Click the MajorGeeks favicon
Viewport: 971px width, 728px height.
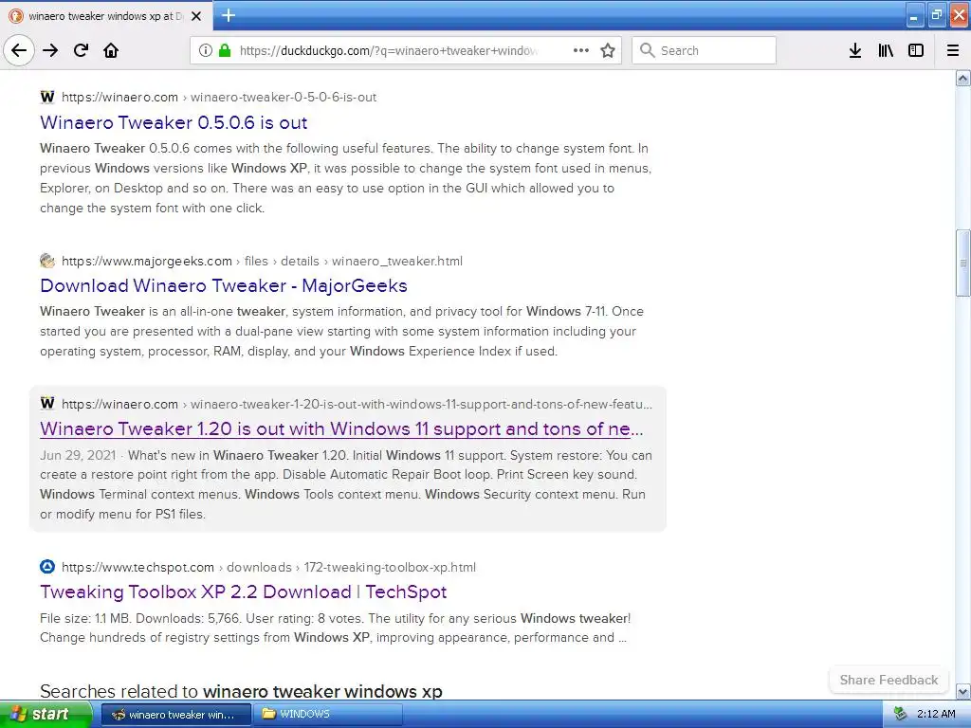47,261
